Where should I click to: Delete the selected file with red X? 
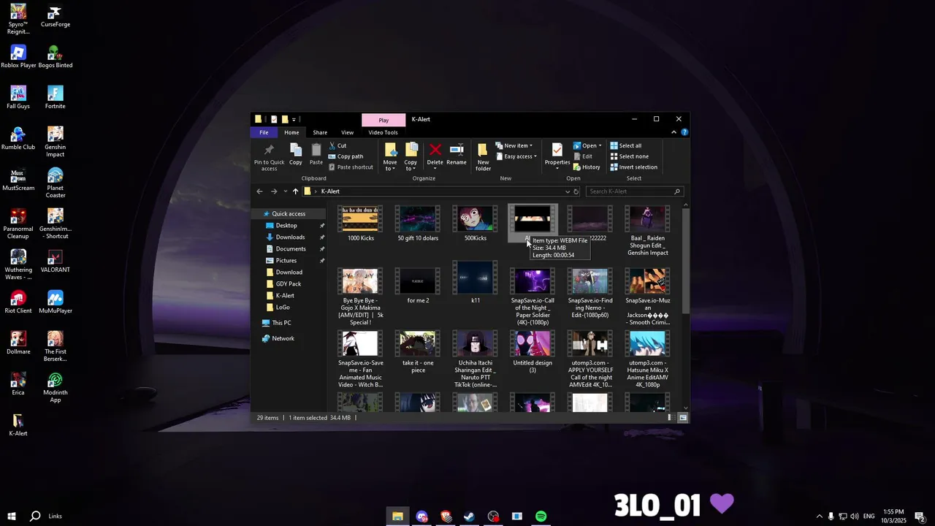tap(435, 155)
